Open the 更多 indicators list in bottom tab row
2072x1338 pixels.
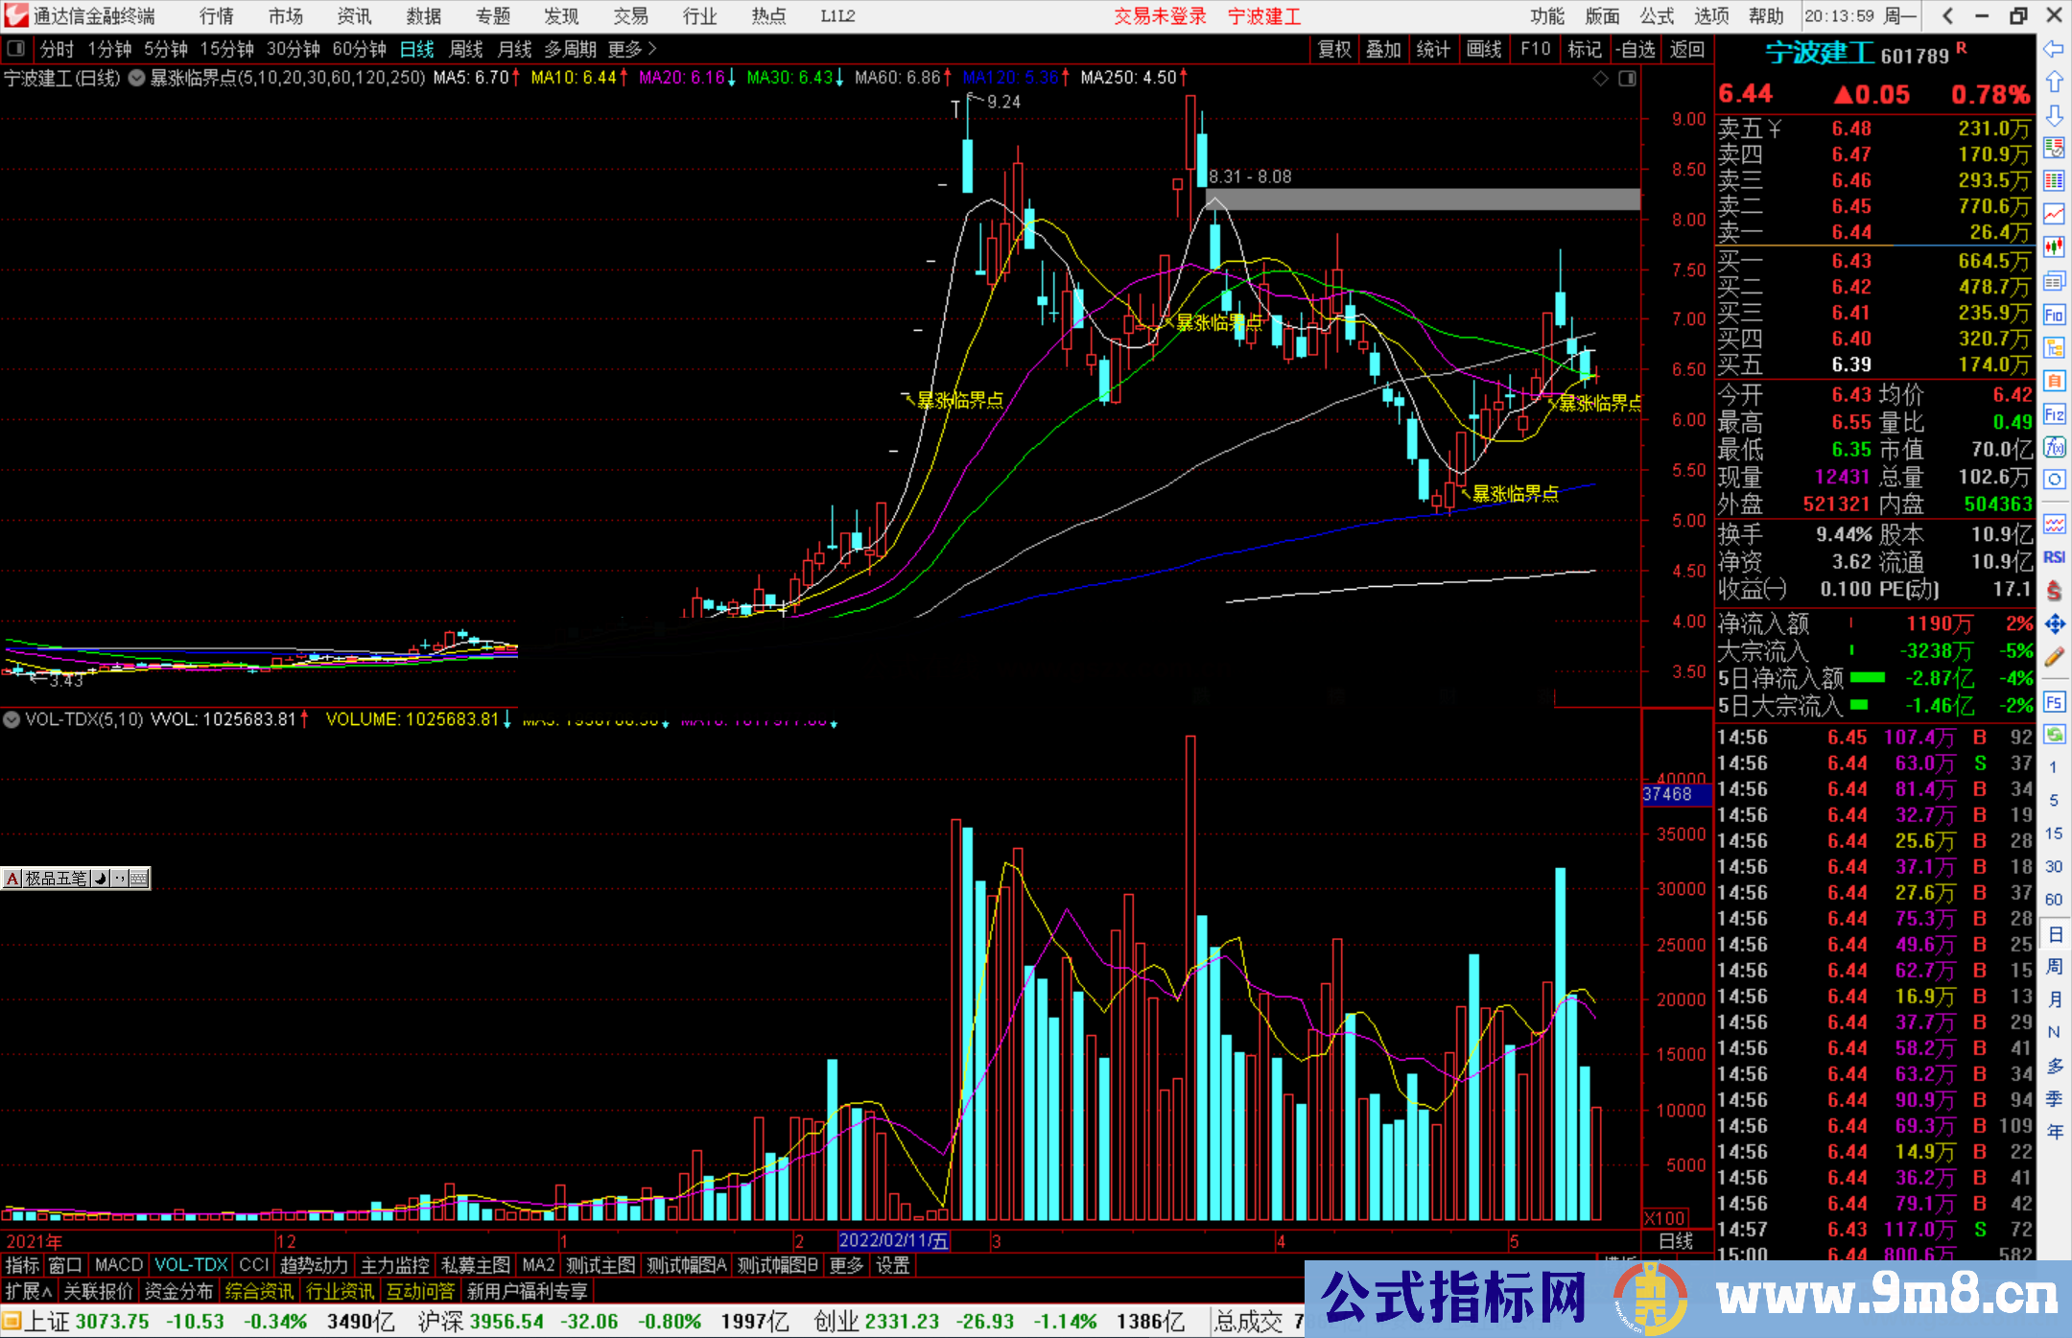pos(845,1265)
